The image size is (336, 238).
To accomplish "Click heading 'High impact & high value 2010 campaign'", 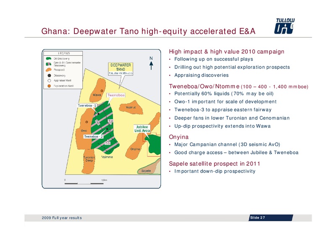I will click(x=226, y=52).
